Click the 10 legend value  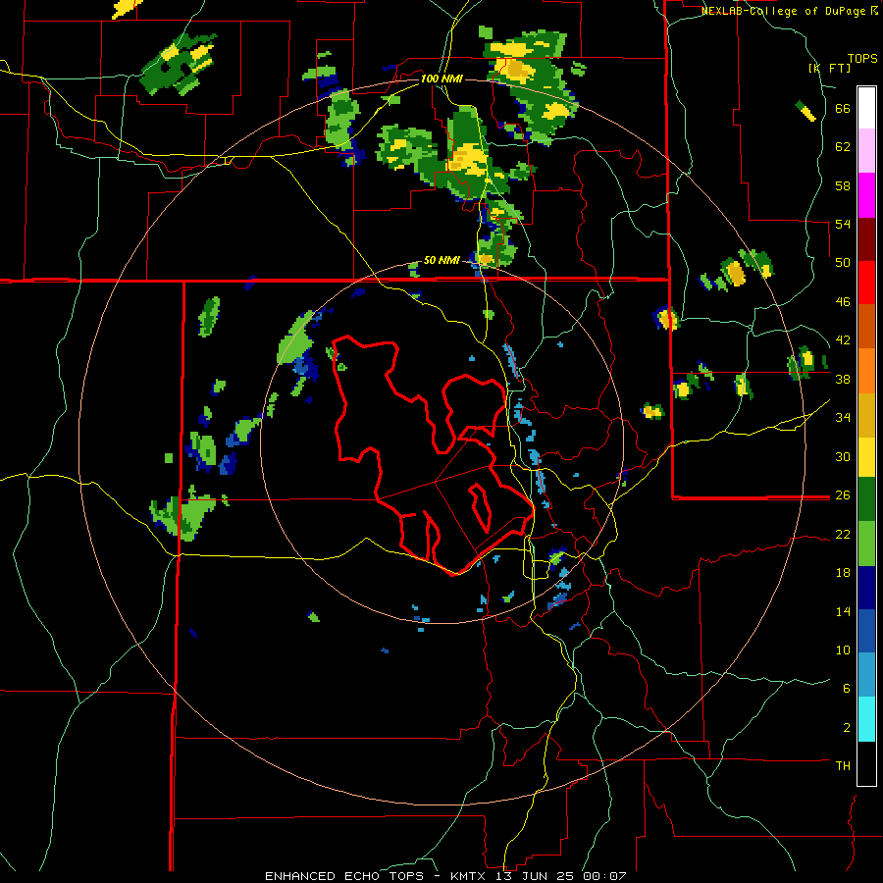click(843, 649)
